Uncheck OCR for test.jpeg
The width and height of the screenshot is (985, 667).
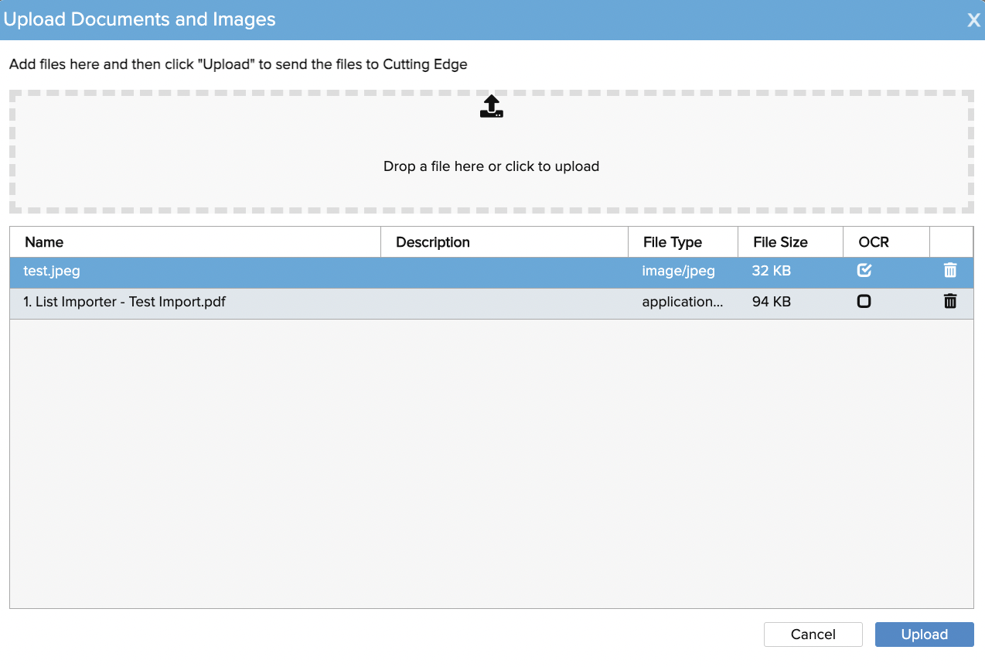coord(864,271)
